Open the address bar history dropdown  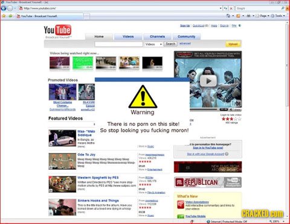coord(221,8)
